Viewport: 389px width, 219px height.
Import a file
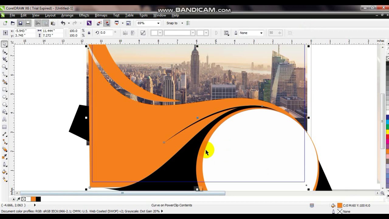99,23
